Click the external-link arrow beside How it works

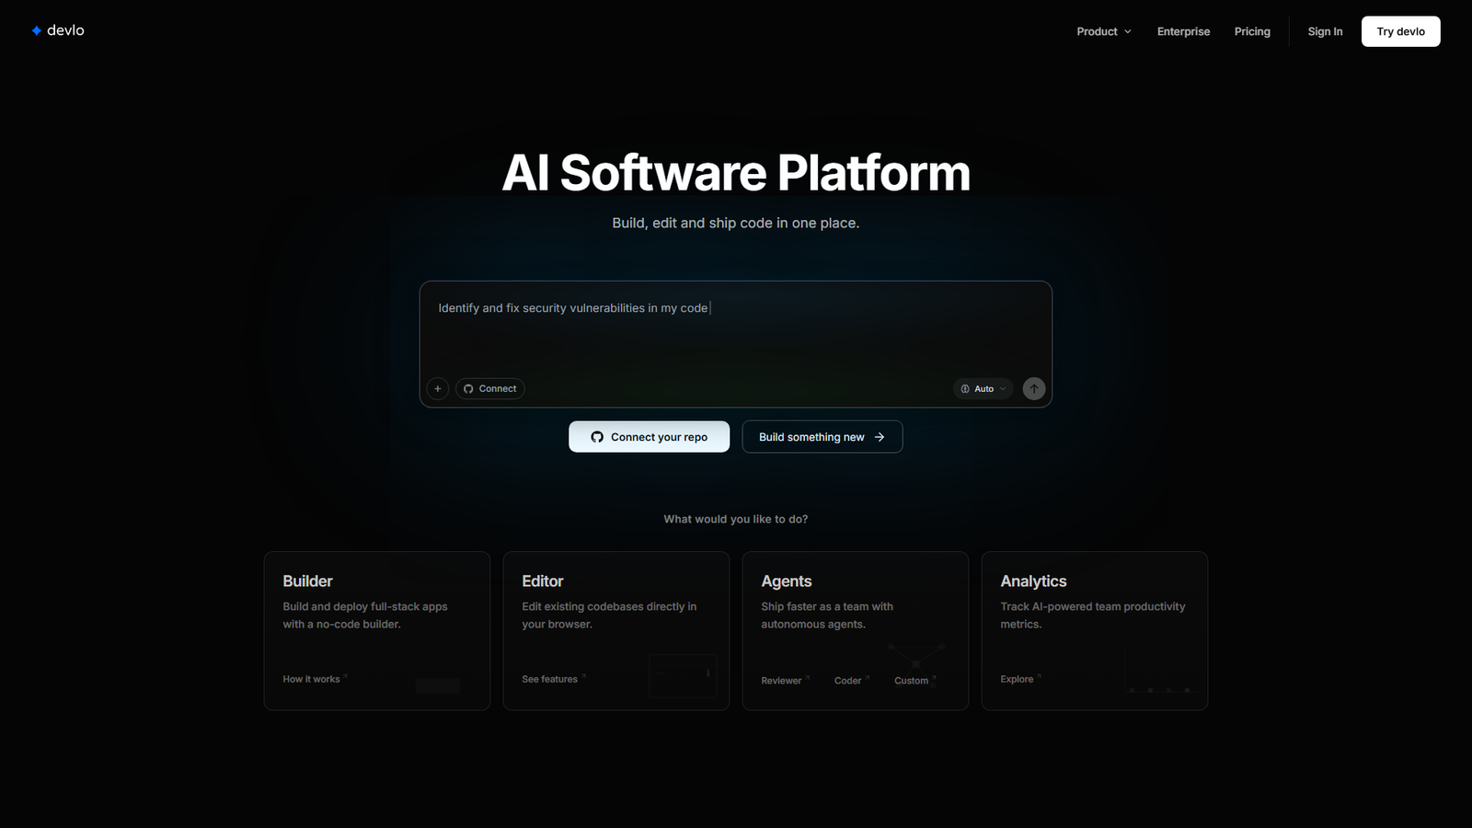tap(344, 675)
